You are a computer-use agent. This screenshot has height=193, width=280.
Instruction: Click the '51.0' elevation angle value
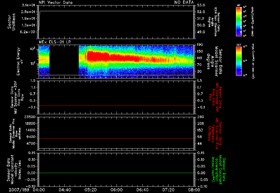tap(201, 19)
